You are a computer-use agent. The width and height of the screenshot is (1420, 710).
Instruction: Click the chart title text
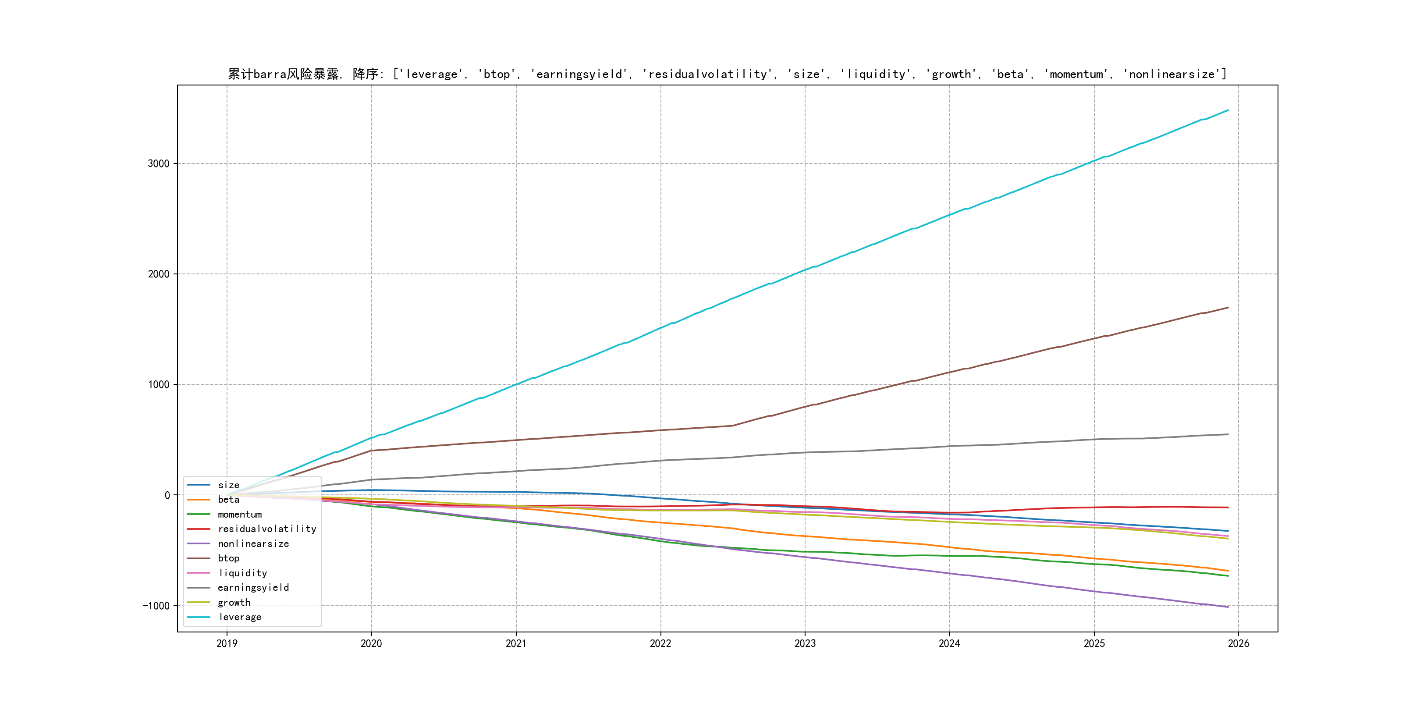(727, 74)
